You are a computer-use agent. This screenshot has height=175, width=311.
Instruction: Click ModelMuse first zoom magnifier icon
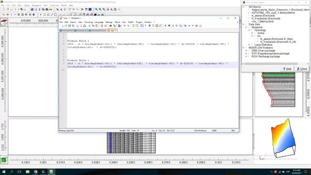click(x=96, y=9)
